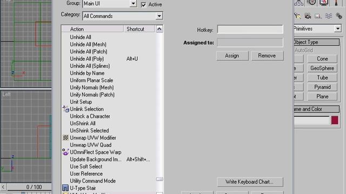
Task: Select the U-Type Stair action
Action: pos(83,188)
